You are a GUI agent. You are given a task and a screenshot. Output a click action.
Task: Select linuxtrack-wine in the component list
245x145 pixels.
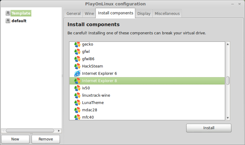tap(147, 95)
